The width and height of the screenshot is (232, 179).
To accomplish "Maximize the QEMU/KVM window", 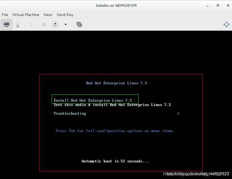I will [x=218, y=5].
